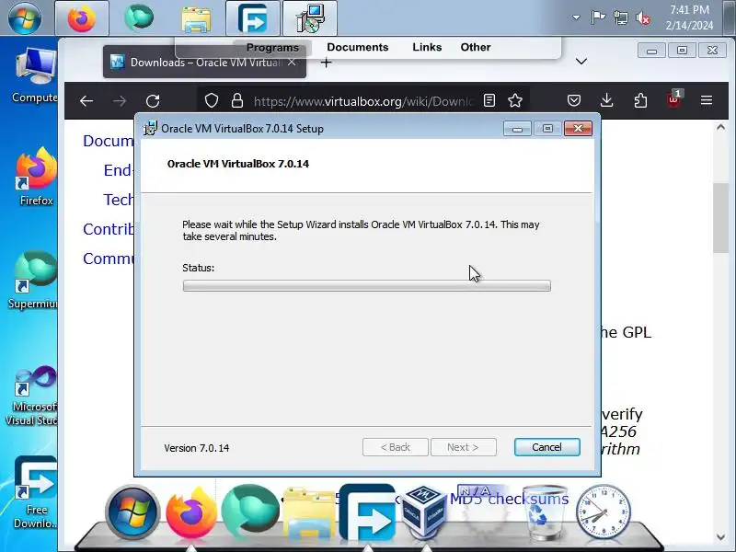Switch to Links tab in dock bar
This screenshot has height=552, width=736.
coord(427,47)
